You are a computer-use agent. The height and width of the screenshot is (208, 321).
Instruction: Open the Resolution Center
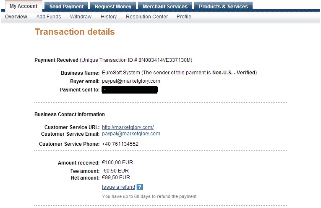(147, 17)
